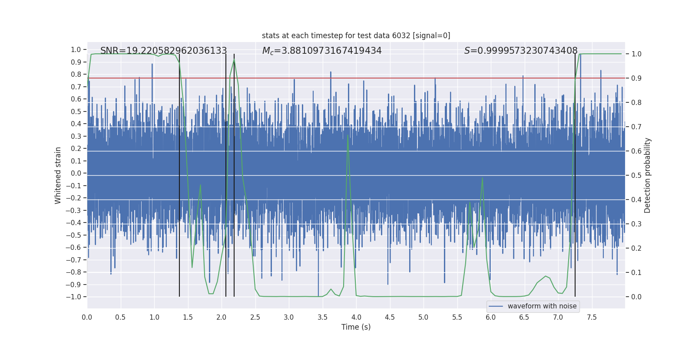Click the 7.5 tick on the time axis
695x347 pixels.
[x=592, y=317]
